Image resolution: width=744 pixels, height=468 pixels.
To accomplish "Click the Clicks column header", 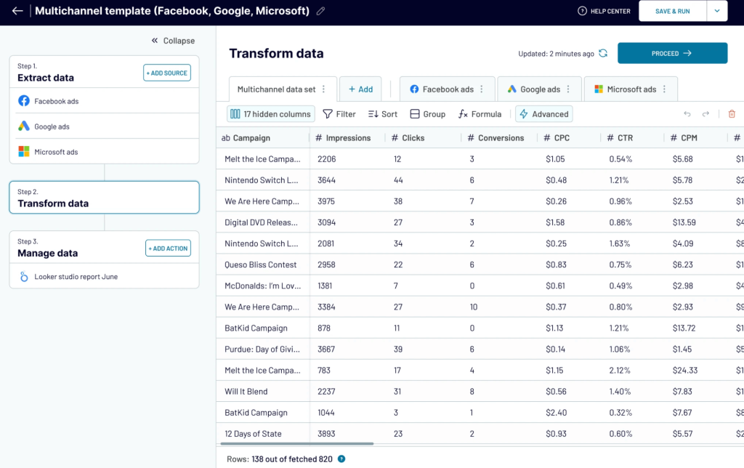I will click(424, 137).
